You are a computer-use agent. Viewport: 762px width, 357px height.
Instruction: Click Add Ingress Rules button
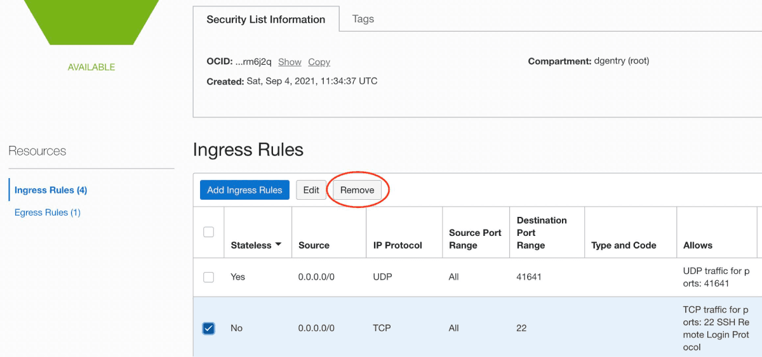tap(244, 190)
